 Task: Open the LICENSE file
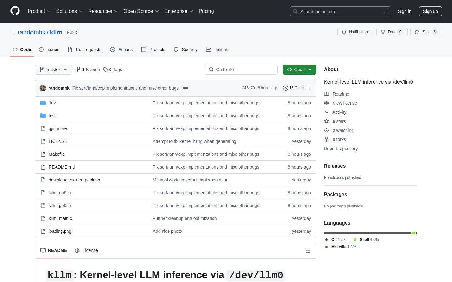(x=58, y=141)
